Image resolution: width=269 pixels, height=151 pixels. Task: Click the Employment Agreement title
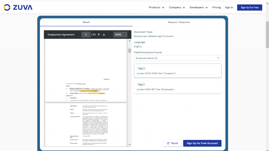pyautogui.click(x=61, y=35)
